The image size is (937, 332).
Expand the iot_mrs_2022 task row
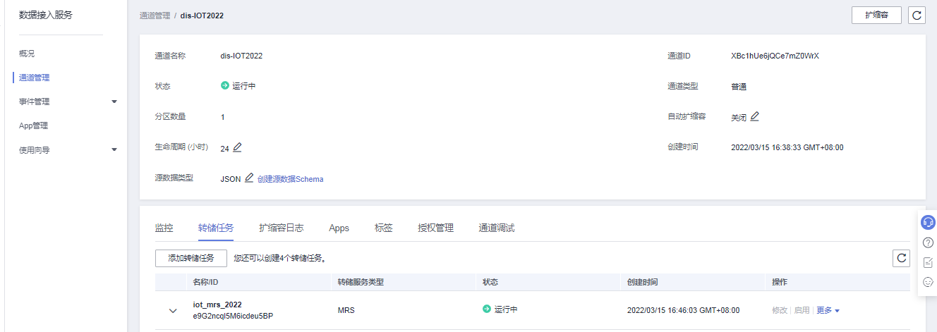point(173,311)
